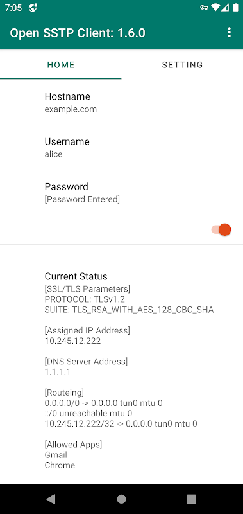The image size is (243, 514).
Task: Open the Username alice preference
Action: click(121, 148)
